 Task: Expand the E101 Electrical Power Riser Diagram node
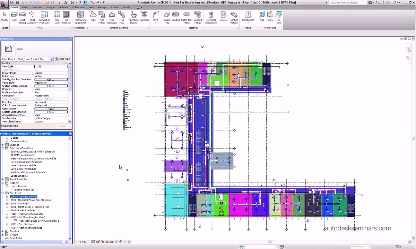click(x=7, y=200)
